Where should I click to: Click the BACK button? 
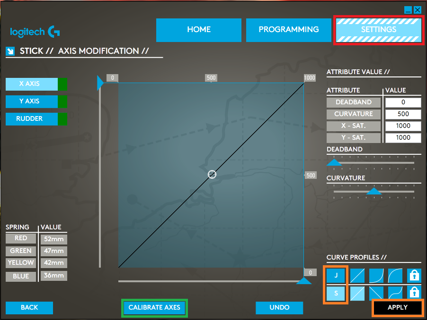(x=29, y=308)
